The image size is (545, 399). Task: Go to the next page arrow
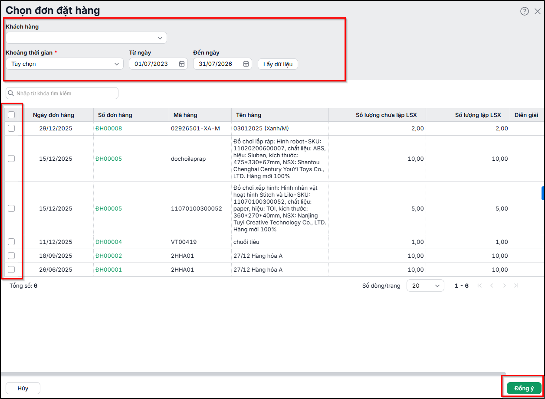point(504,285)
